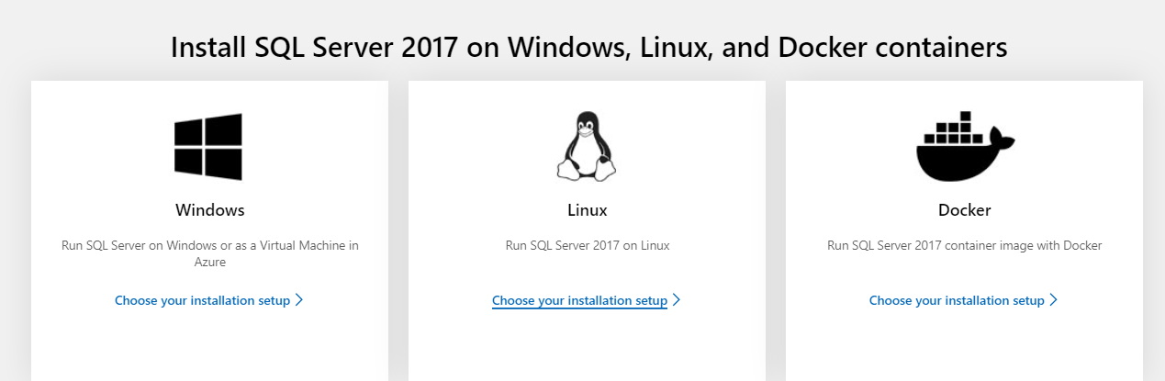Click the Docker whale icon
Image resolution: width=1165 pixels, height=381 pixels.
(964, 147)
